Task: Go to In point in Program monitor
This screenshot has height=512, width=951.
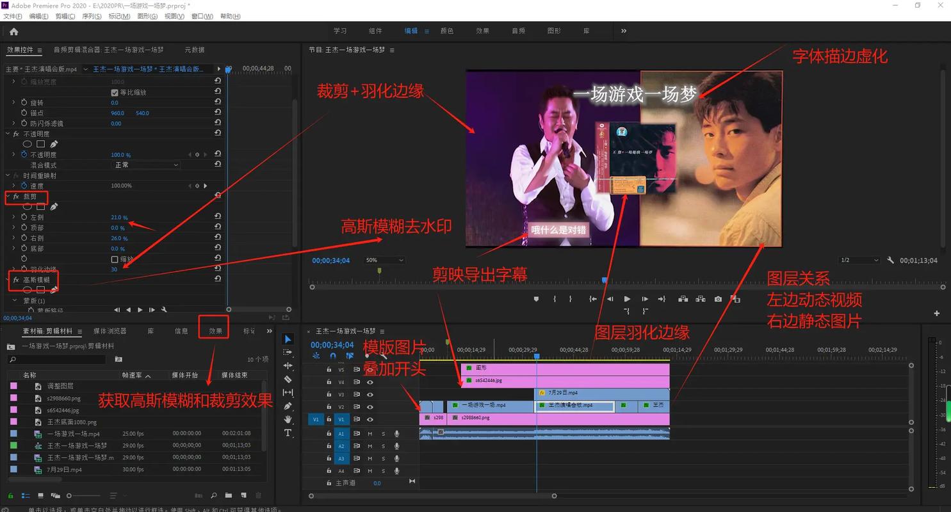Action: 593,299
